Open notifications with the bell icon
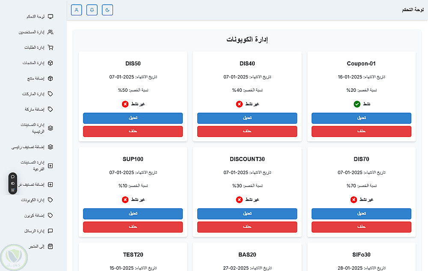428x271 pixels. [x=92, y=10]
